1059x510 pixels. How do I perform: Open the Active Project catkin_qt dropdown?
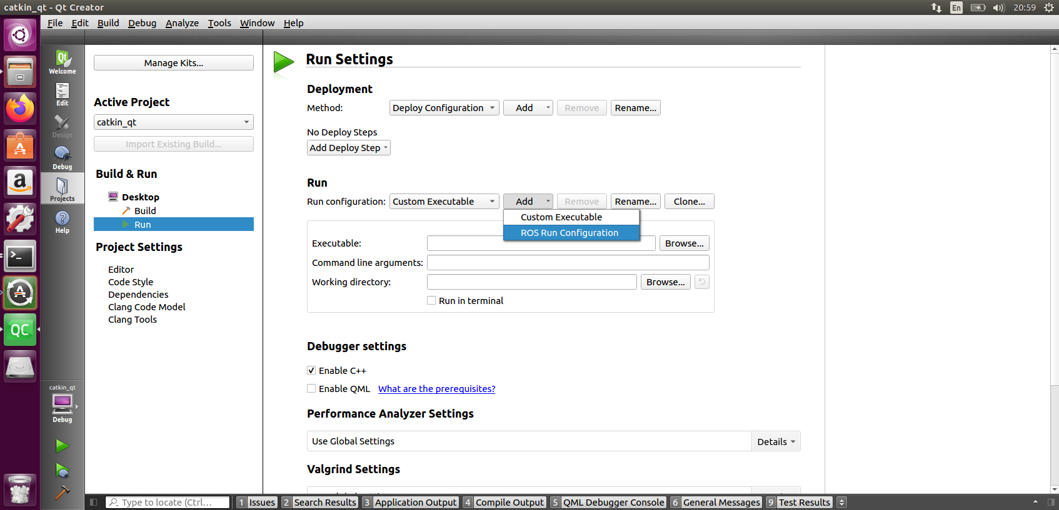[x=174, y=122]
